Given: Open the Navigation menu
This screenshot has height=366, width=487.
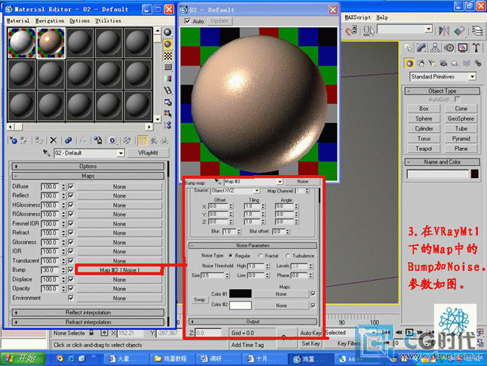Looking at the screenshot, I should 50,20.
